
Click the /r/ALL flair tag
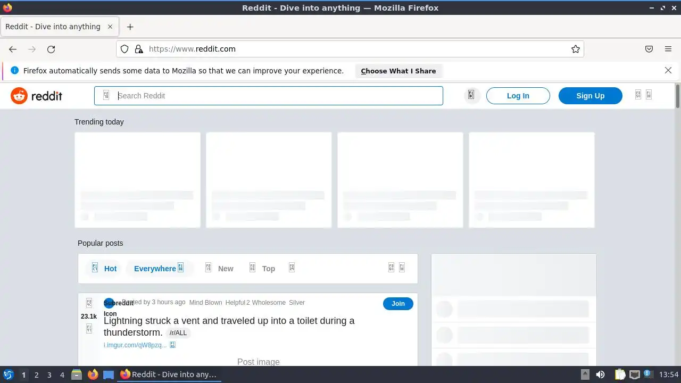(x=178, y=333)
